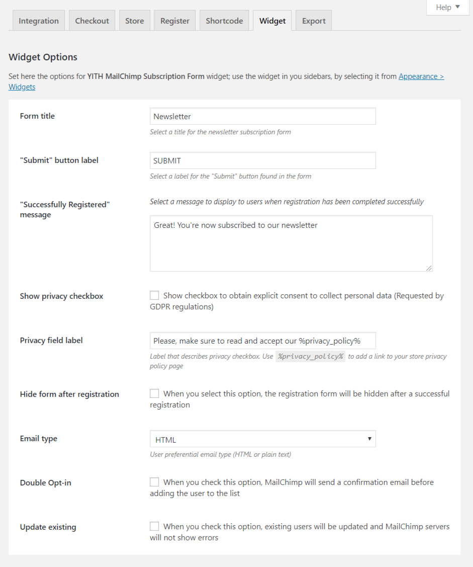
Task: Switch to the Export tab
Action: coord(314,21)
